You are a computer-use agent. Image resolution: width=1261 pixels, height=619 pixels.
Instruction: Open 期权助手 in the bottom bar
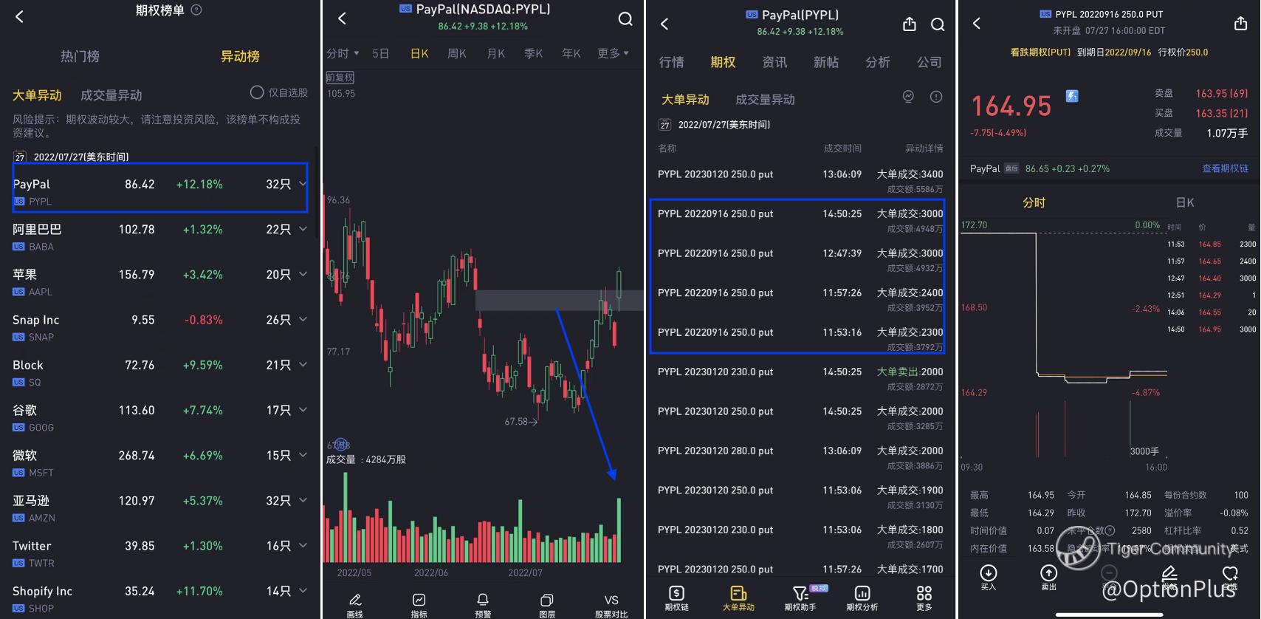click(800, 598)
